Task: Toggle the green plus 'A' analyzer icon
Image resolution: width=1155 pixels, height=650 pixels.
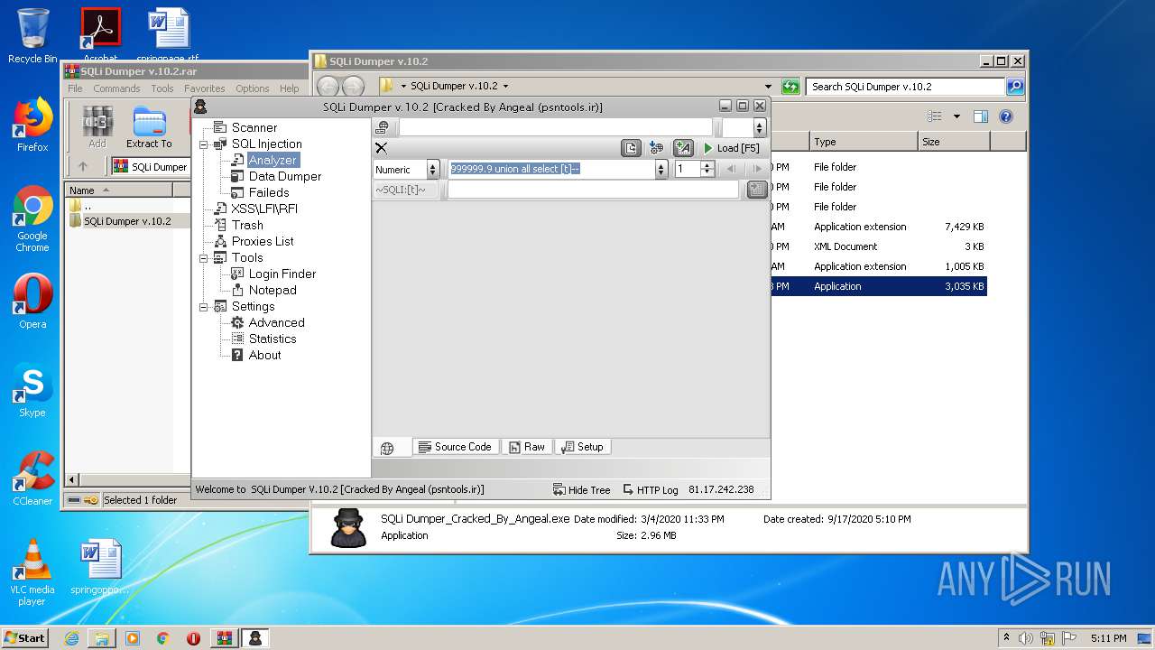Action: click(683, 148)
